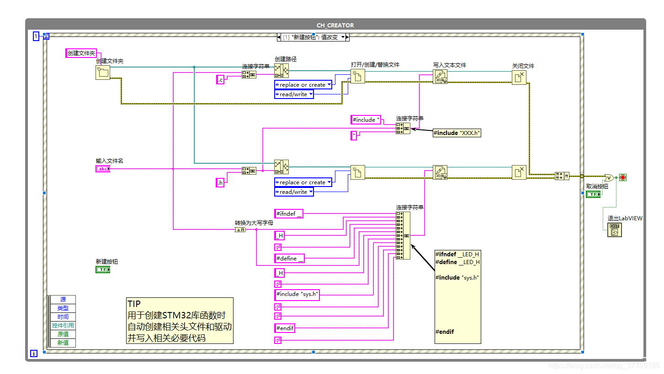This screenshot has width=664, height=374.
Task: Open the read/write enum on the .h branch
Action: [x=294, y=192]
